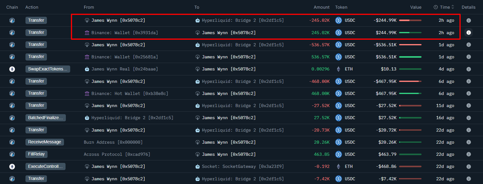Click the To column header

click(197, 7)
